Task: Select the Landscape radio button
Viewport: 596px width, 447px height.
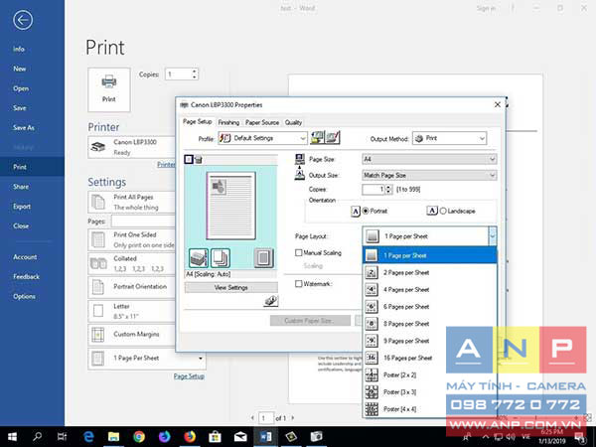Action: [x=443, y=211]
